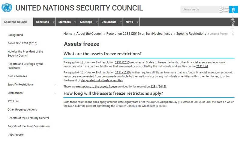Follow designated individuals or entities link
Screen dimensions: 240x160
(102, 80)
